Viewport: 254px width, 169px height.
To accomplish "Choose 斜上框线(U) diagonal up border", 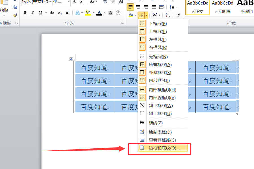I will 163,114.
